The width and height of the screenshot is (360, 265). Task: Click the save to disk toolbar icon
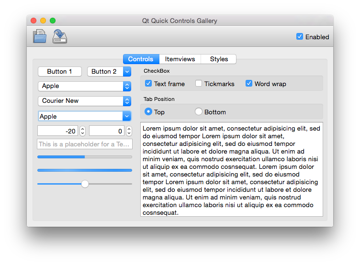tap(59, 36)
